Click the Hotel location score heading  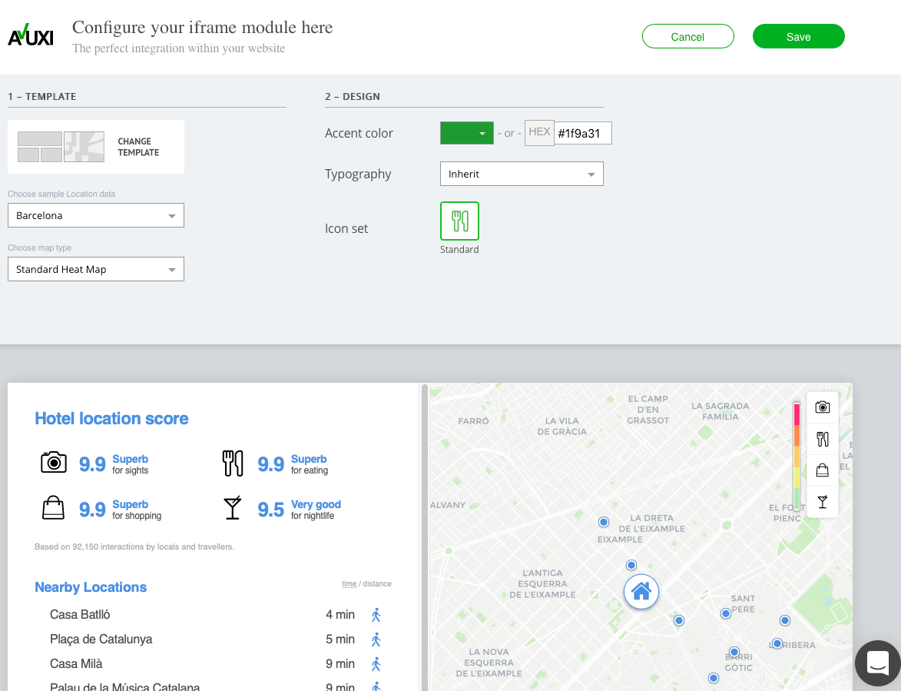pyautogui.click(x=111, y=418)
